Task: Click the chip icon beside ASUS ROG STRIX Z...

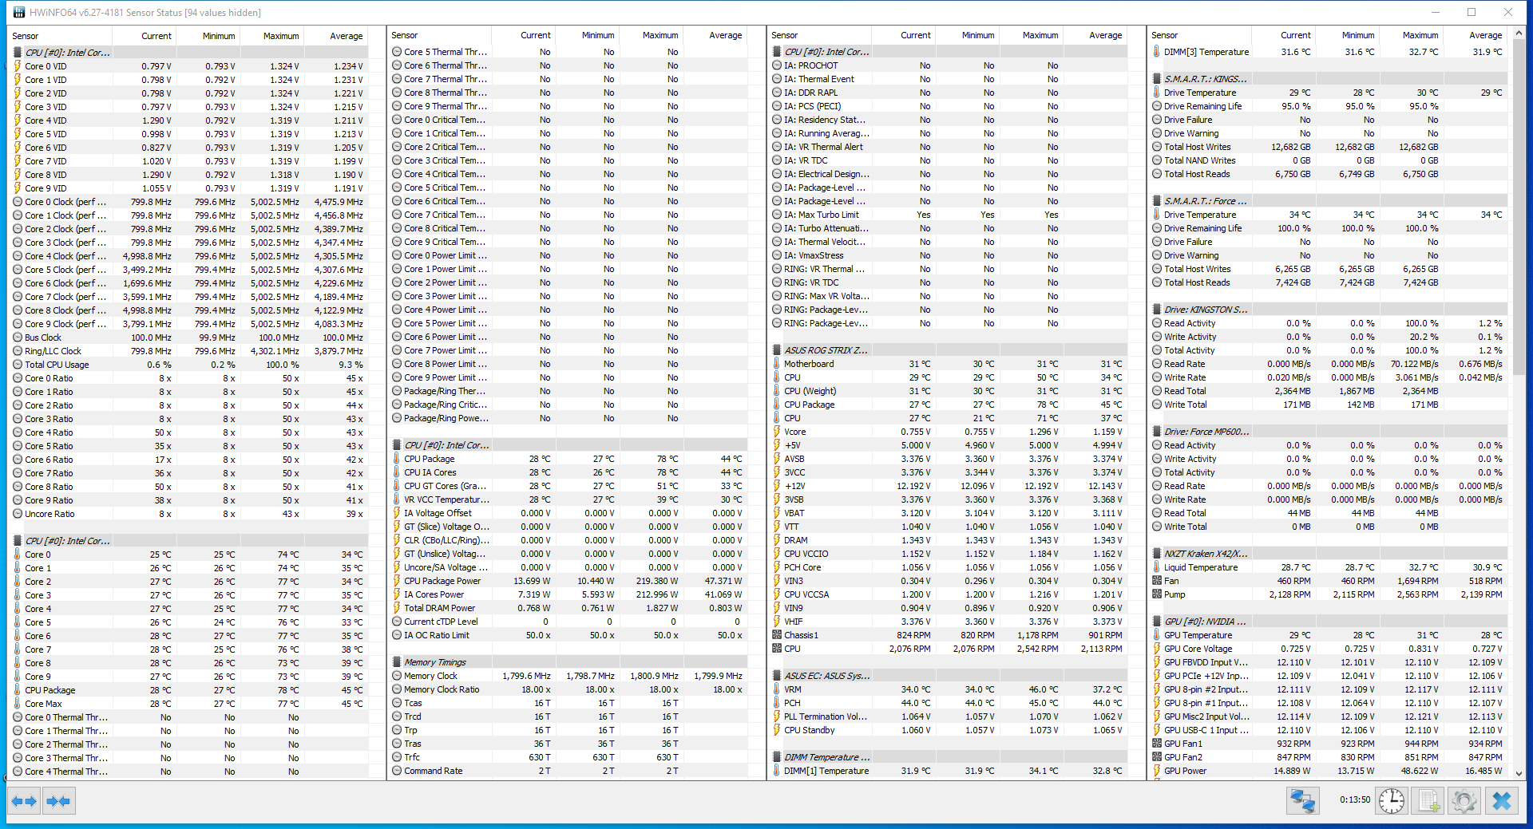Action: click(x=777, y=350)
